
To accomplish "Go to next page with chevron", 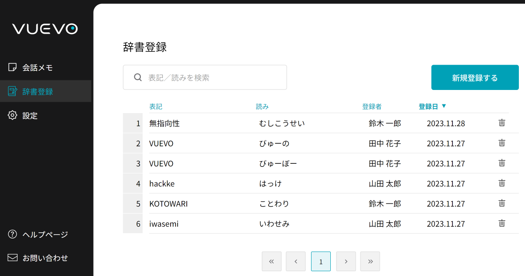I will click(346, 261).
